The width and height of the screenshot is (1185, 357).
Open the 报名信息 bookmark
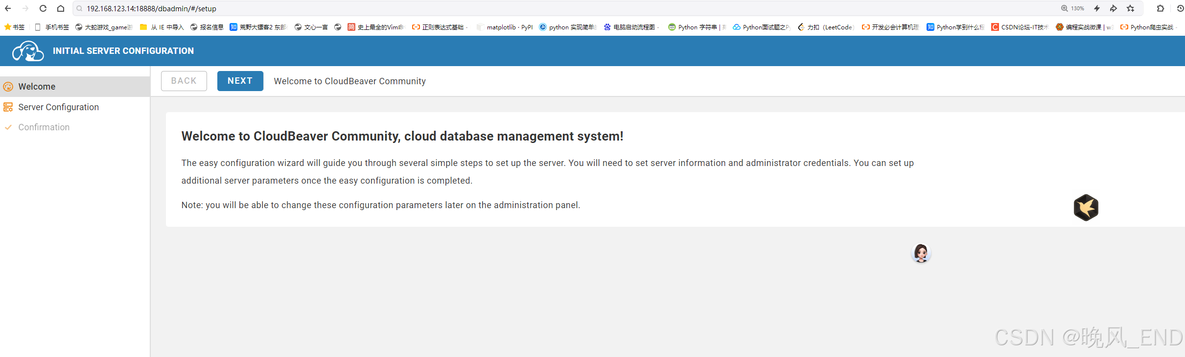click(207, 27)
